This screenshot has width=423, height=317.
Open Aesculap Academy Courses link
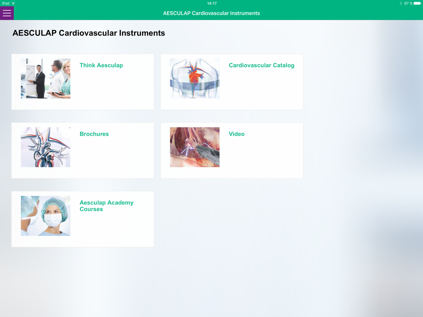106,206
